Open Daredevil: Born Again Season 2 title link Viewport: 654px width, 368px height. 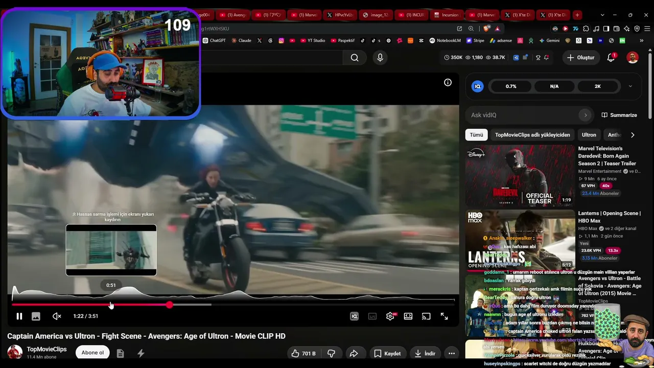pyautogui.click(x=607, y=156)
